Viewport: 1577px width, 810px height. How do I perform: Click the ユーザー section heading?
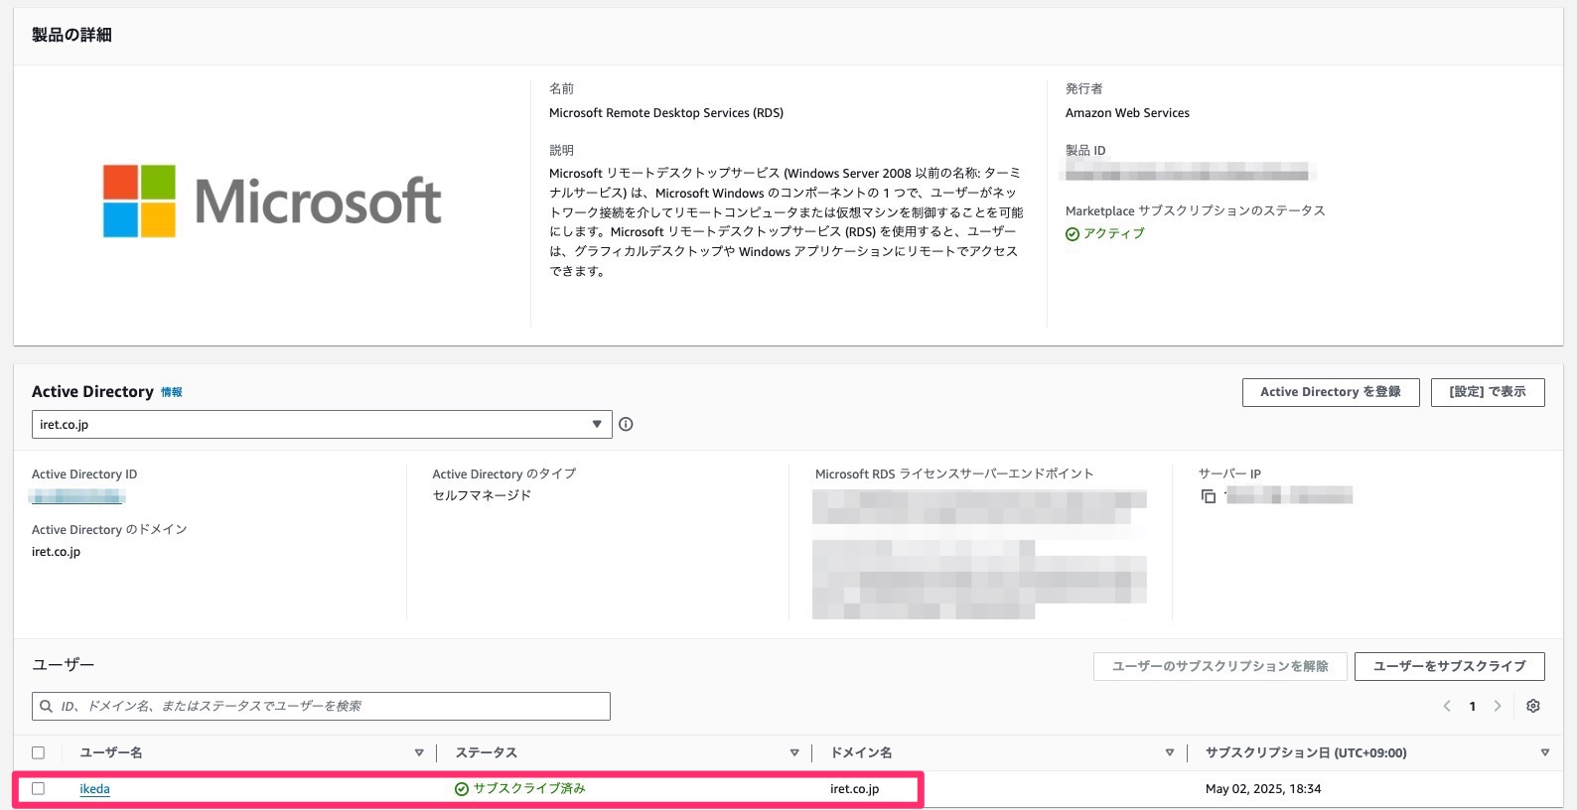(63, 665)
